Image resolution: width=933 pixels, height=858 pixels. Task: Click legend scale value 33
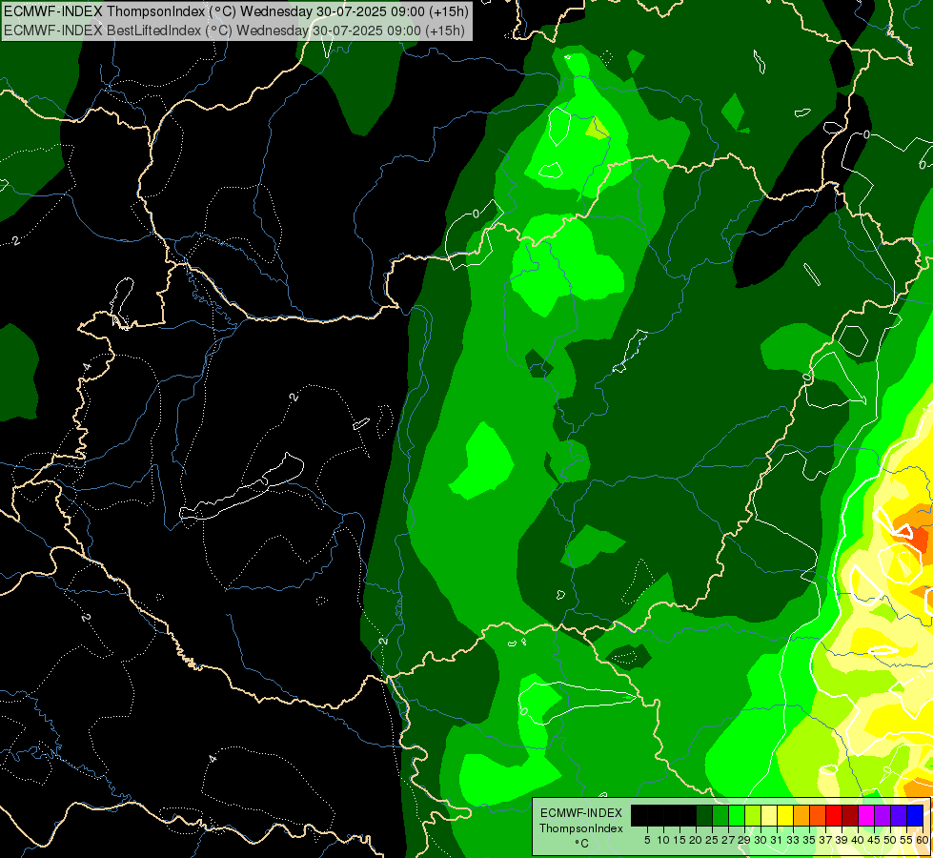click(793, 840)
